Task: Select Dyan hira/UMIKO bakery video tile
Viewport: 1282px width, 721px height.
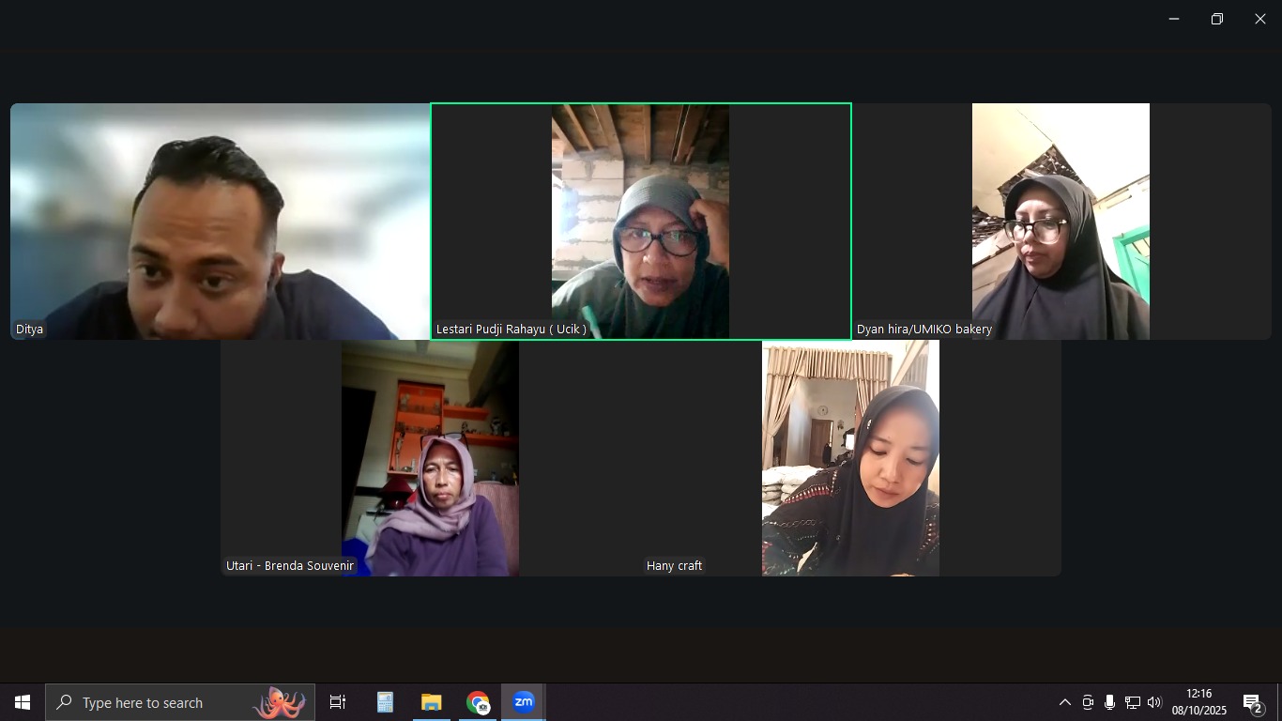Action: coord(1061,222)
